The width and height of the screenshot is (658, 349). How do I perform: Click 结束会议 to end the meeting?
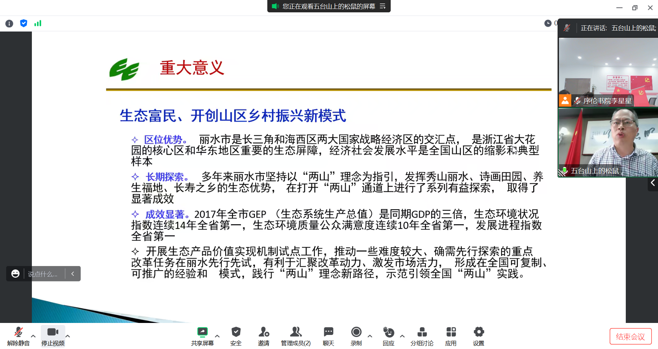point(631,336)
